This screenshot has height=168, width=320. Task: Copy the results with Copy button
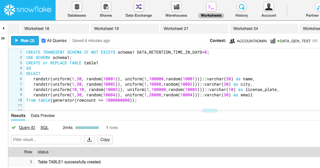[105, 140]
